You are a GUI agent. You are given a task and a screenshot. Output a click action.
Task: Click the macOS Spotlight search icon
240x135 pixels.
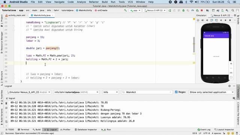[x=229, y=2]
